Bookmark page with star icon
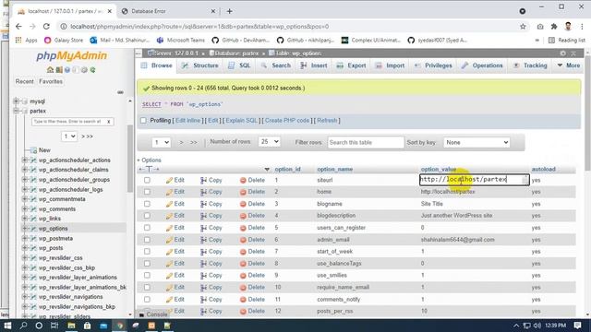591x332 pixels. 523,27
